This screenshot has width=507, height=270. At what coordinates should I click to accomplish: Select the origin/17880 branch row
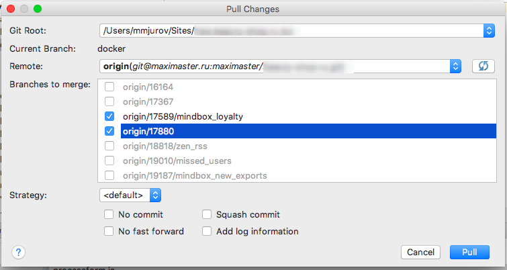click(269, 132)
